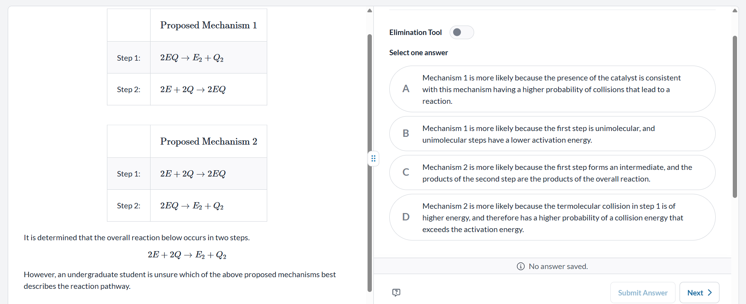
Task: Click the Submit Answer button
Action: pyautogui.click(x=643, y=293)
